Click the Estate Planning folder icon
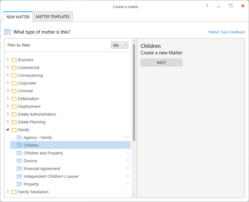 pyautogui.click(x=14, y=122)
